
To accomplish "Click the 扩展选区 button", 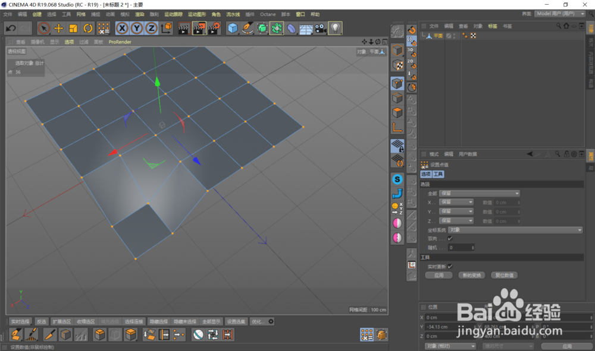I will pyautogui.click(x=62, y=321).
